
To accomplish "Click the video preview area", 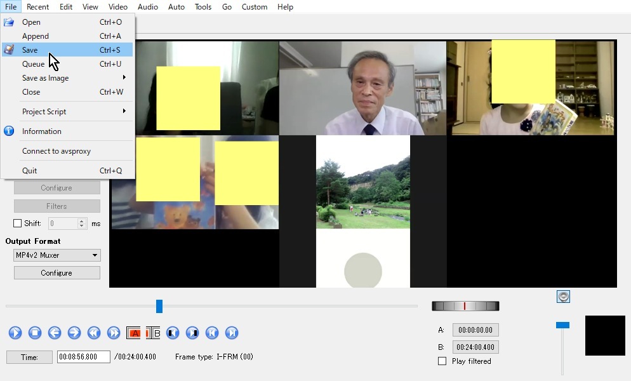I will coord(363,164).
